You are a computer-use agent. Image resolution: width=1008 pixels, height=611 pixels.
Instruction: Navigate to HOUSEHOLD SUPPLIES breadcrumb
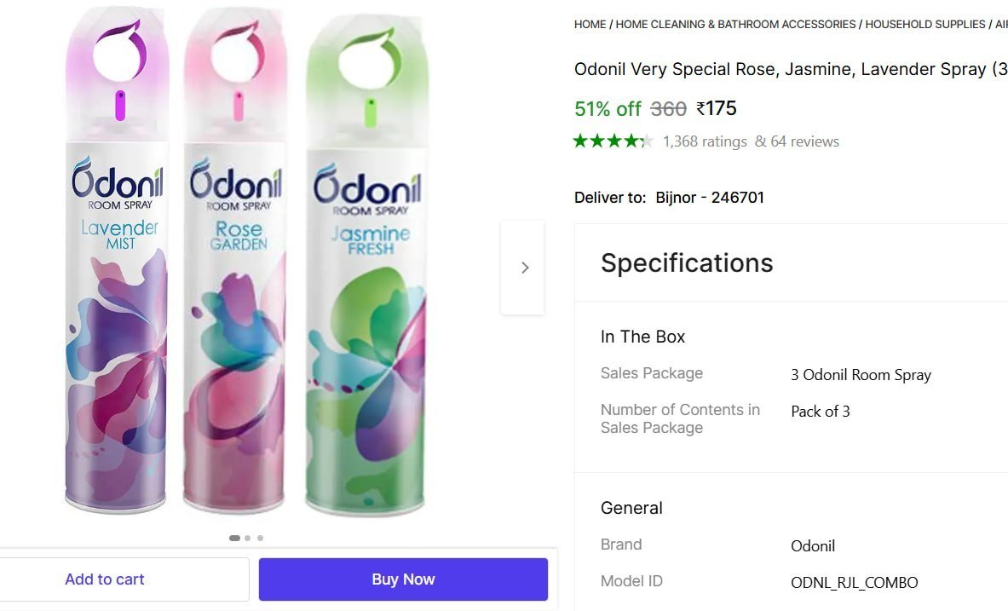click(924, 24)
